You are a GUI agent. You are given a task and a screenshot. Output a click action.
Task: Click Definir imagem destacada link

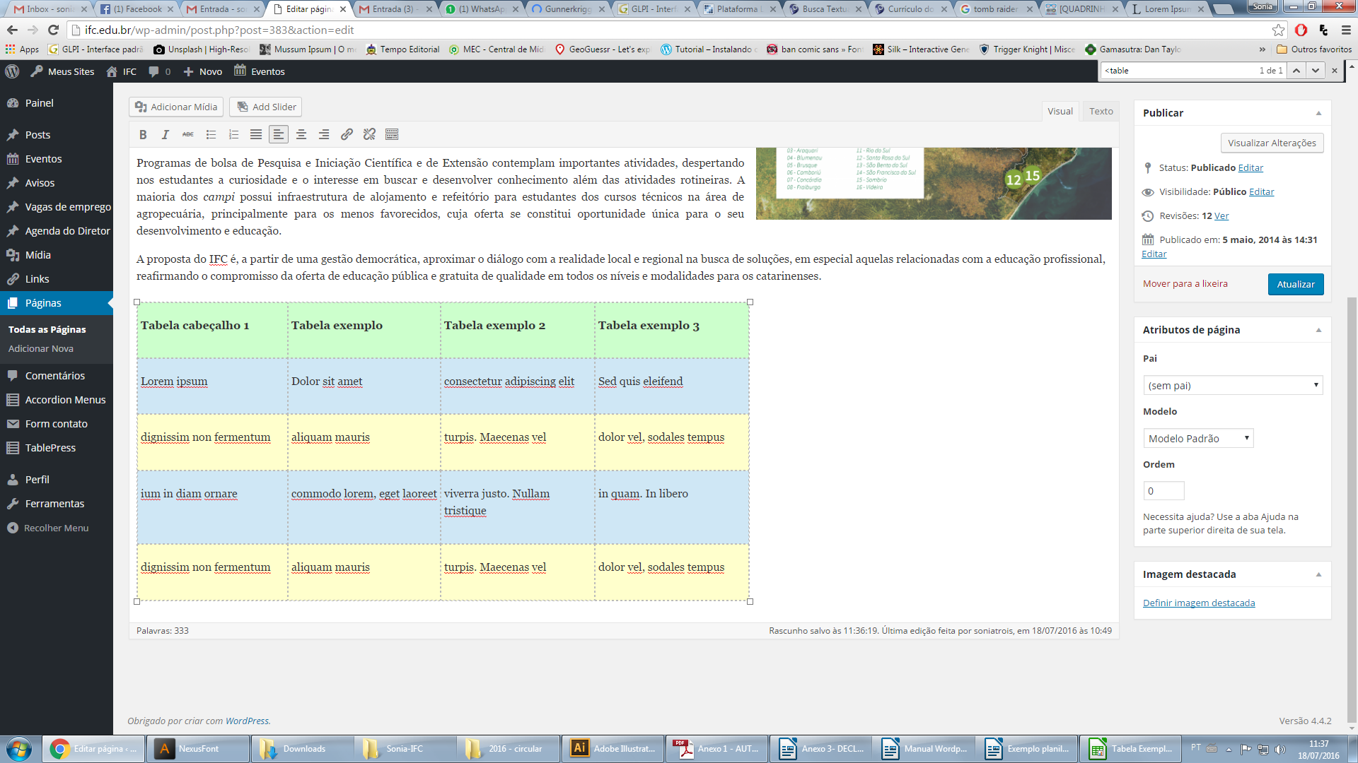(1199, 602)
